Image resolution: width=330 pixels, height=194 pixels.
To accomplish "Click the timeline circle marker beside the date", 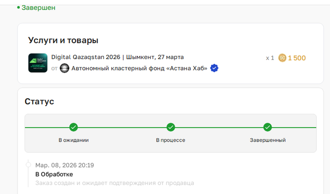I will pyautogui.click(x=28, y=165).
